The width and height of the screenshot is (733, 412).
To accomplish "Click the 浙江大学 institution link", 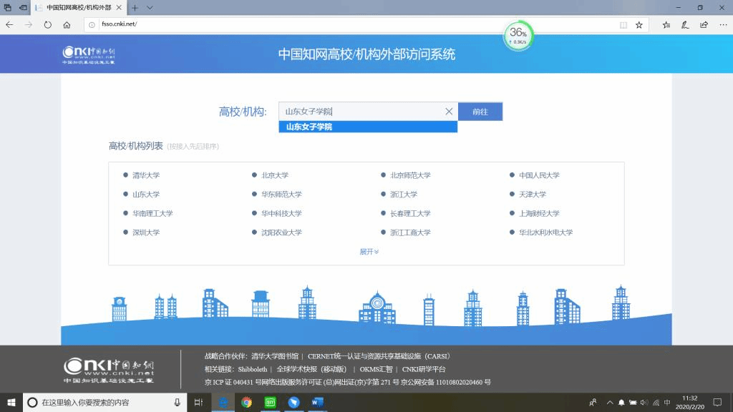I will [x=403, y=195].
